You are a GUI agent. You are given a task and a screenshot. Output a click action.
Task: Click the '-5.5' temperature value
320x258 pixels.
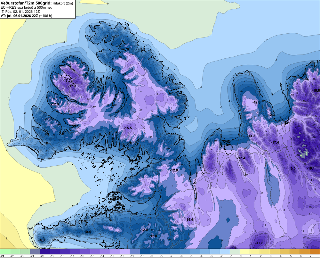coord(116,36)
